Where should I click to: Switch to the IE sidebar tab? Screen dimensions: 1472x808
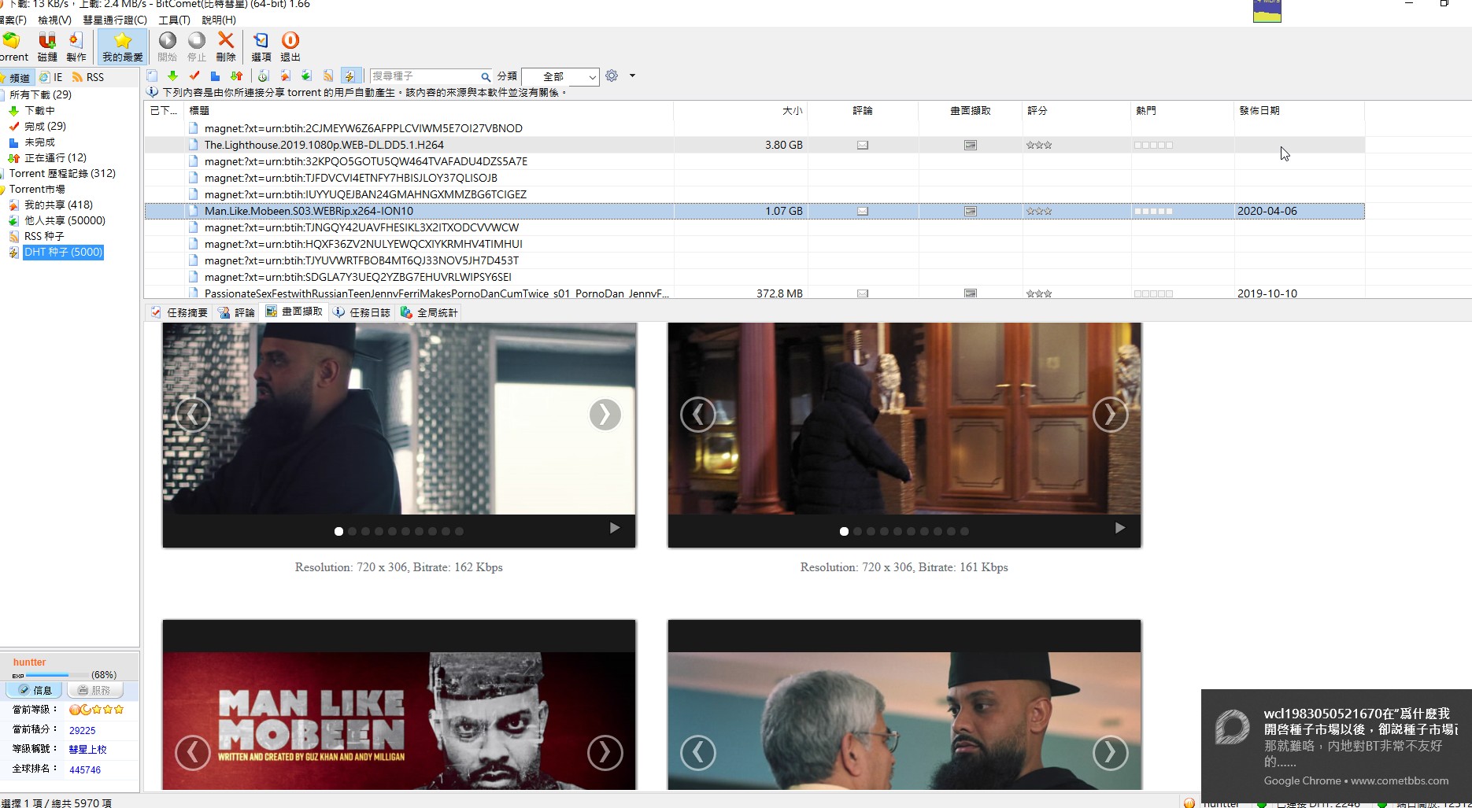coord(52,77)
